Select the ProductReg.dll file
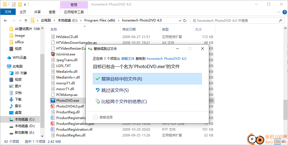The image size is (288, 145). pyautogui.click(x=68, y=112)
